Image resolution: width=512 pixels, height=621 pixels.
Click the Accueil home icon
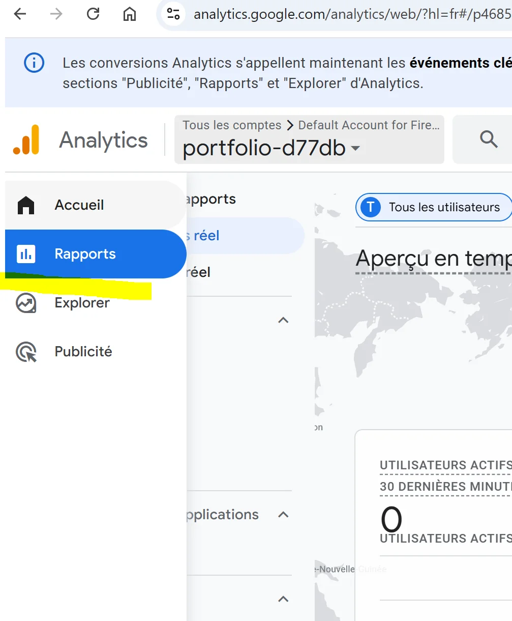[26, 205]
